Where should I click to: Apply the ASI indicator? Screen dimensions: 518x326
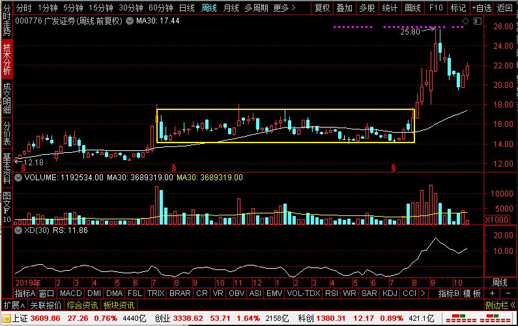click(255, 293)
